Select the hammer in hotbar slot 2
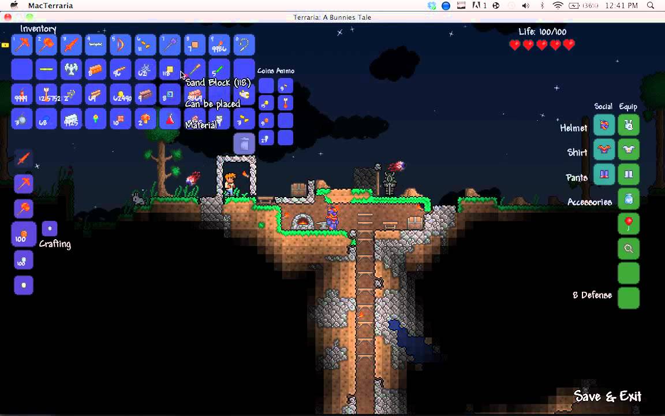Image resolution: width=665 pixels, height=416 pixels. point(46,44)
